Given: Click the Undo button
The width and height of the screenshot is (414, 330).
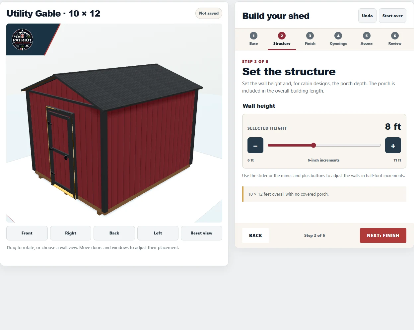Looking at the screenshot, I should pos(367,16).
